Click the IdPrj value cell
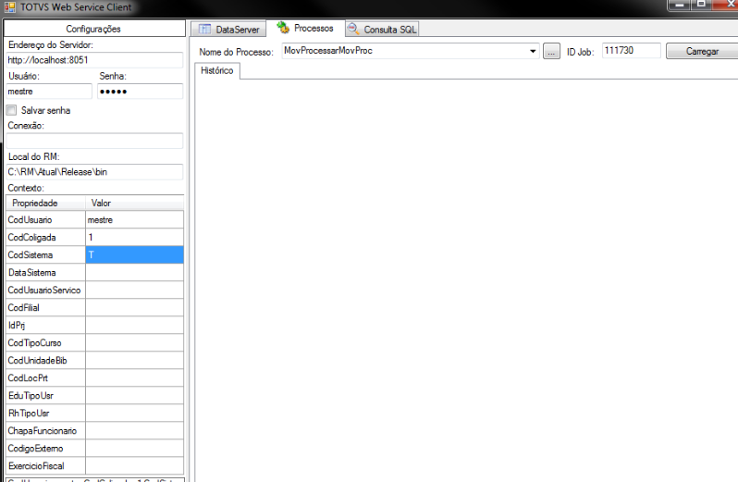 135,326
